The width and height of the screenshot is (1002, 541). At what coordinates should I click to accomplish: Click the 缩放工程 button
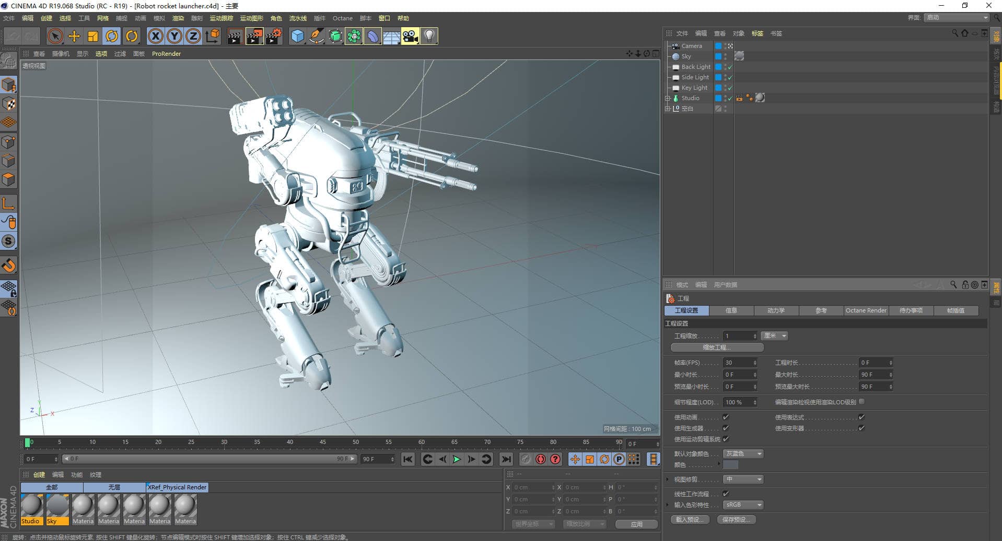717,347
